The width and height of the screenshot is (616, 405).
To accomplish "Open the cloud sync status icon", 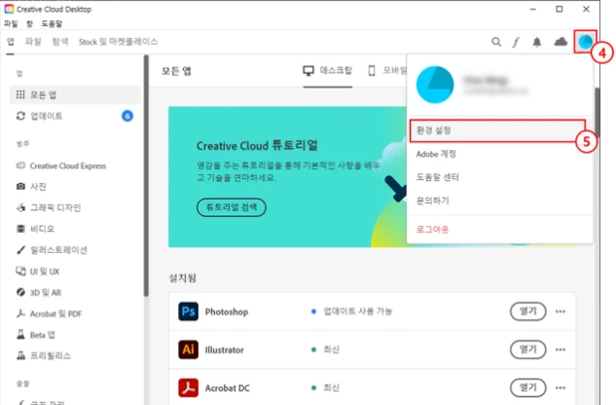I will tap(561, 42).
